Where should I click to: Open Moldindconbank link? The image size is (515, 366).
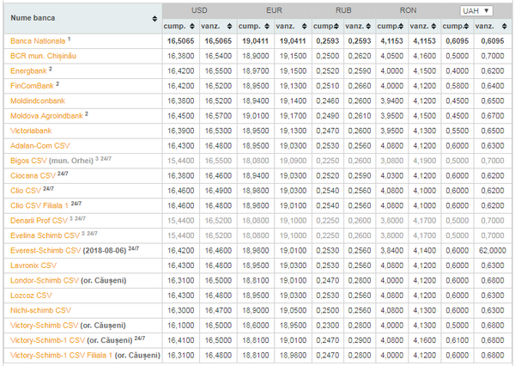click(x=38, y=101)
